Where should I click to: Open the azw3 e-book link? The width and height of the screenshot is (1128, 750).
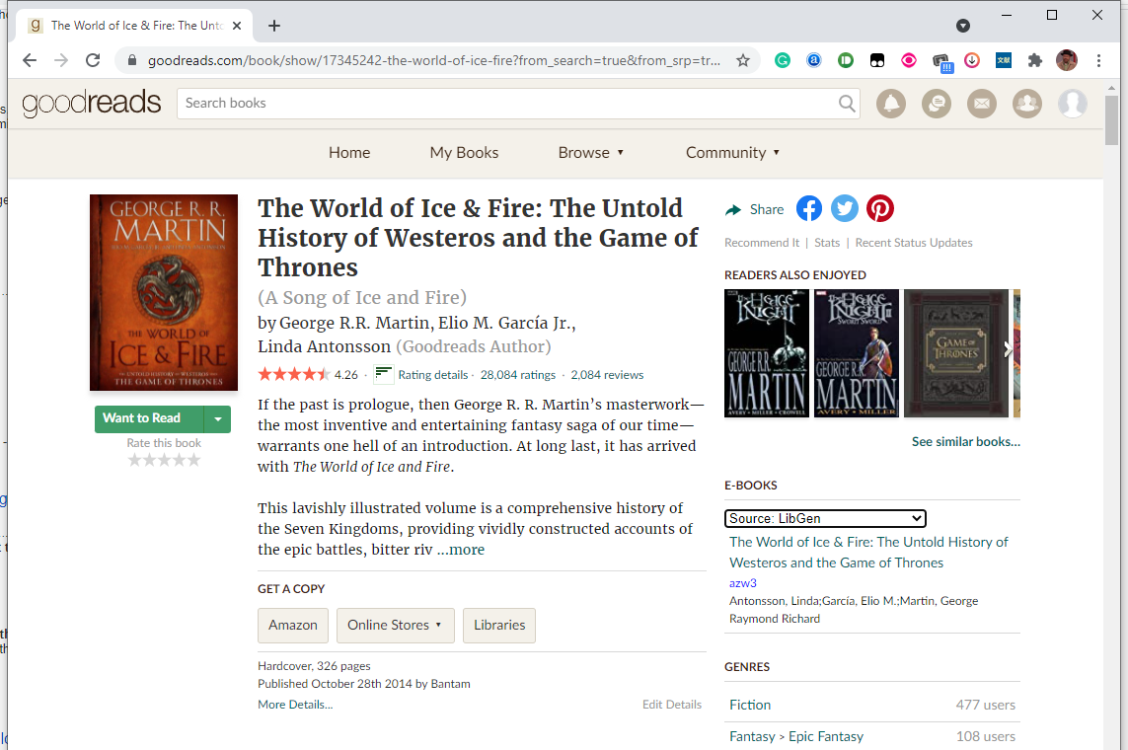coord(743,583)
